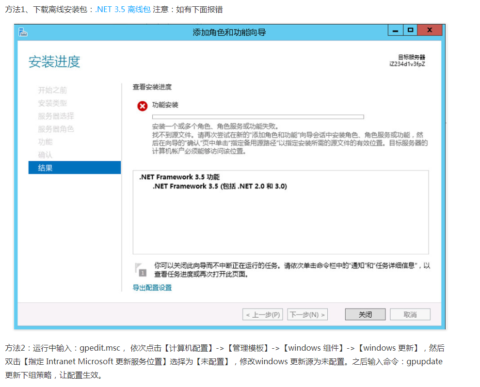
Task: Click the 方法2 gpedit.msc paragraph text
Action: click(224, 362)
